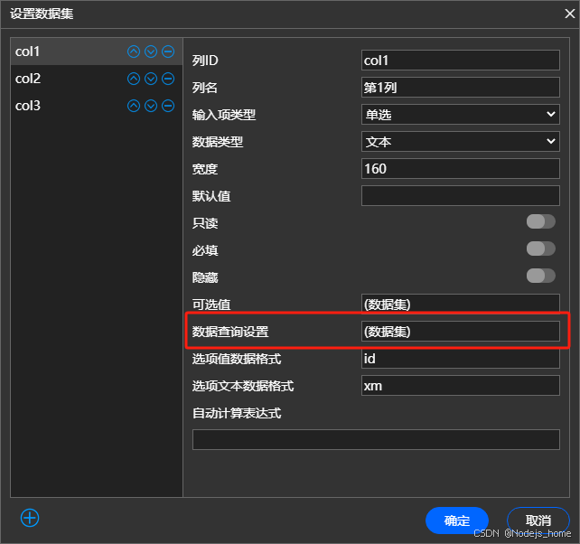
Task: Click the 确定 button
Action: click(x=457, y=521)
